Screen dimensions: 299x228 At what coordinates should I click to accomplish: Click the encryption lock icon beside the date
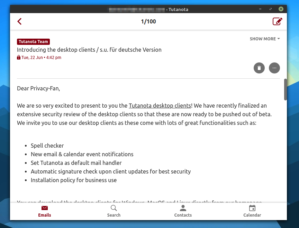[x=19, y=58]
